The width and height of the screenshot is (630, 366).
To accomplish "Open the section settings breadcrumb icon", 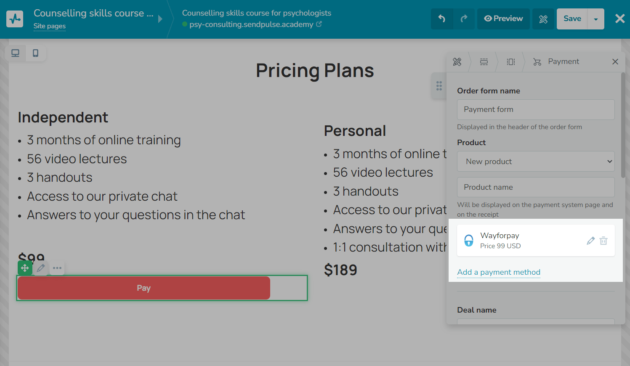I will click(x=484, y=62).
